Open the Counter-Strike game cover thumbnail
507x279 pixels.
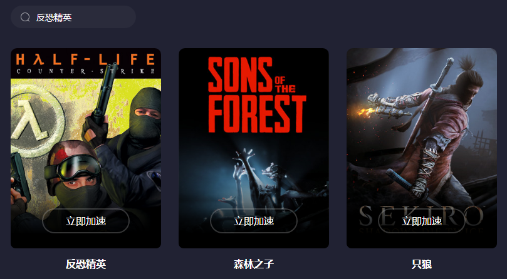(86, 148)
